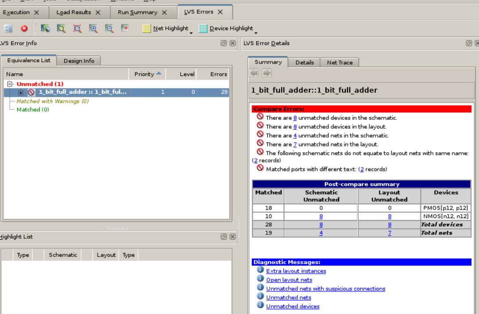
Task: Click the Priority column header to sort
Action: 145,74
